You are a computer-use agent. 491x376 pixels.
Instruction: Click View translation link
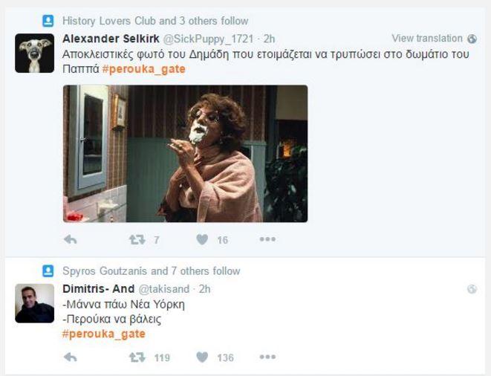(427, 39)
